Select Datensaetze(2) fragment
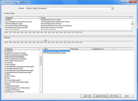138x101 pixels. point(10,65)
